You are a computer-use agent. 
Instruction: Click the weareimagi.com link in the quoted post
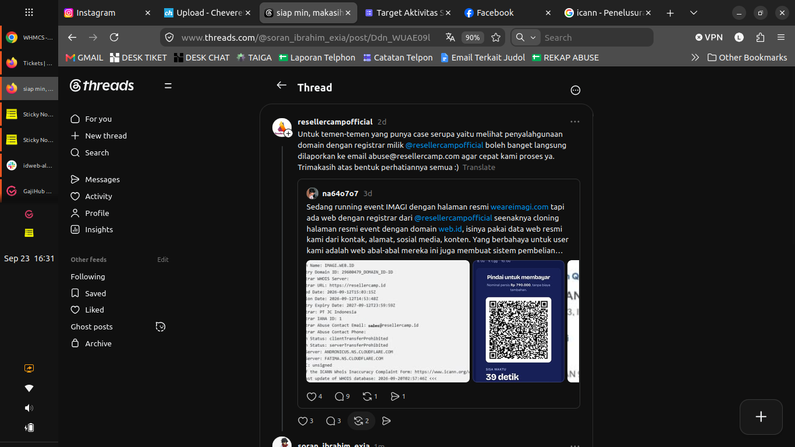(519, 207)
